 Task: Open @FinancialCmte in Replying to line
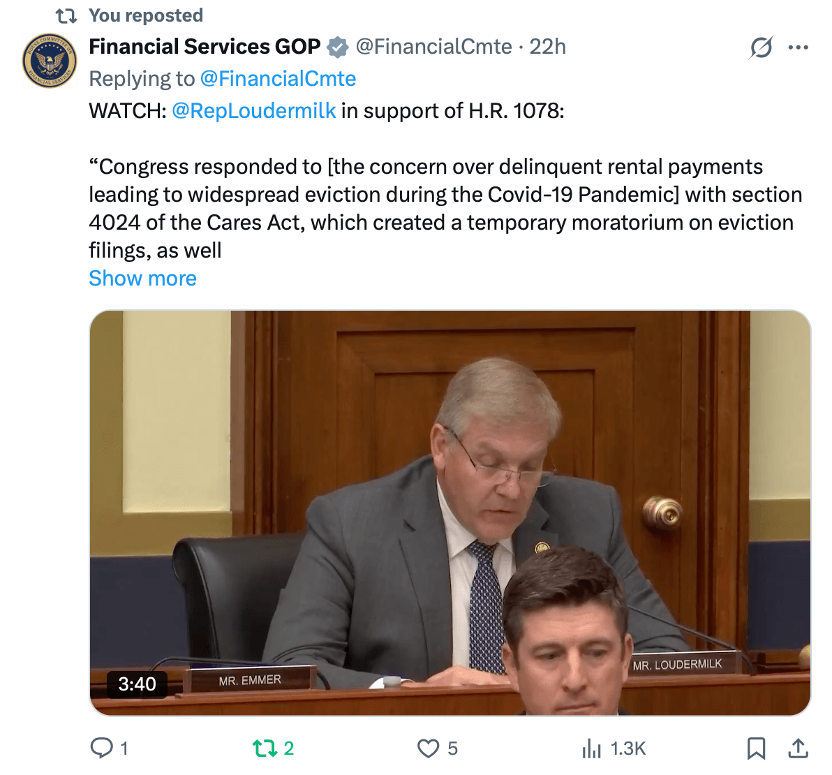278,79
